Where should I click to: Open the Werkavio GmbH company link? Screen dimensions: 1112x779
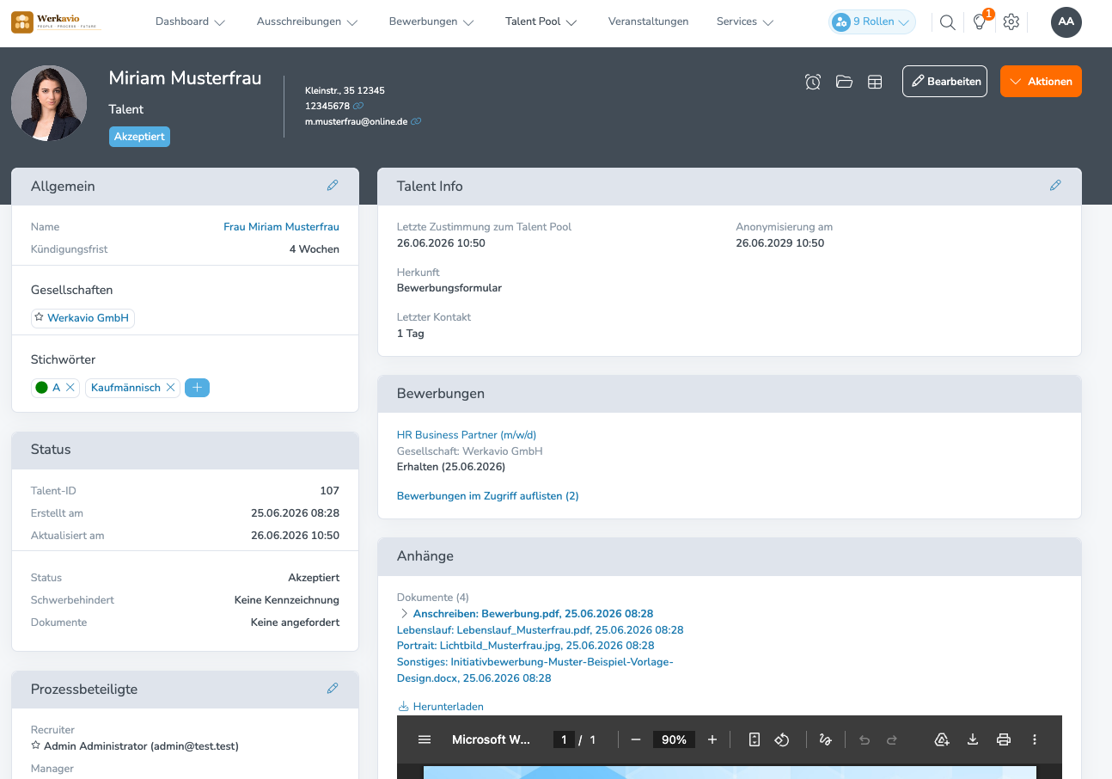tap(88, 318)
